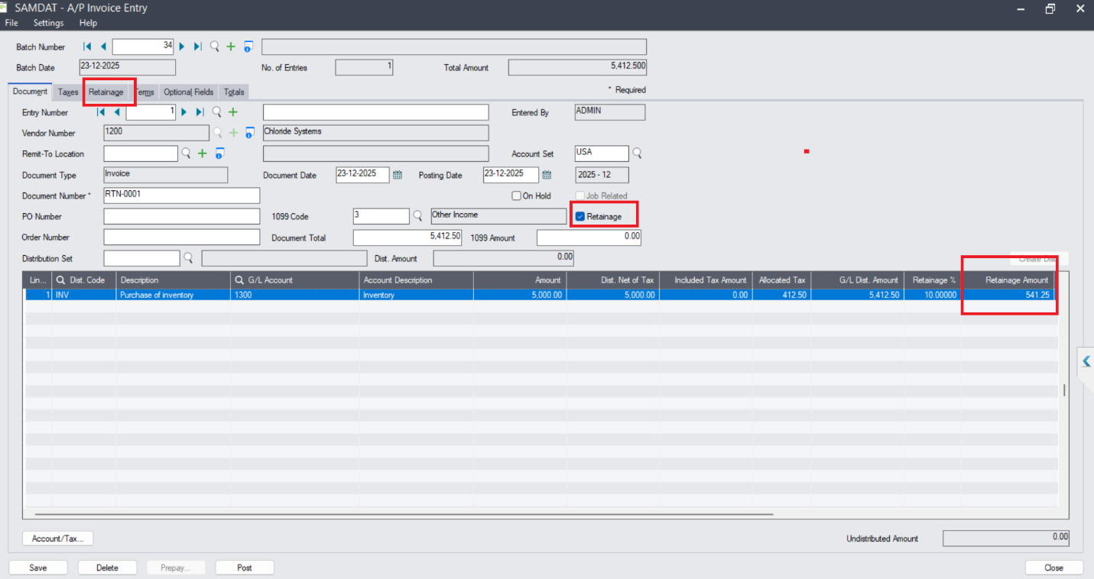The image size is (1094, 579).
Task: Click the Account/Tax... button
Action: 58,539
